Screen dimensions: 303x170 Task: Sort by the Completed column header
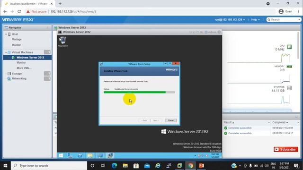pyautogui.click(x=280, y=122)
